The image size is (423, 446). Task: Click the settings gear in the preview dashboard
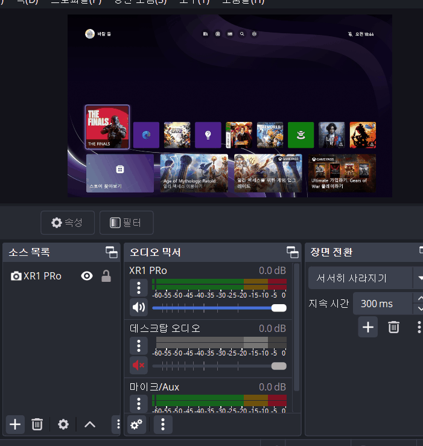click(254, 34)
